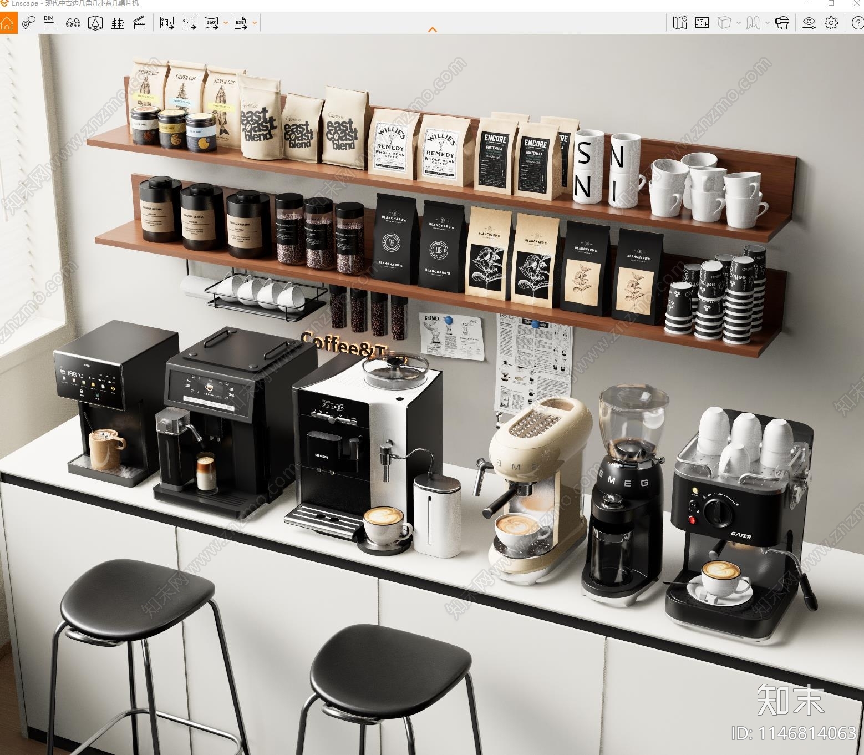Click the grayed-out cube view icon
The height and width of the screenshot is (755, 864).
(x=724, y=23)
